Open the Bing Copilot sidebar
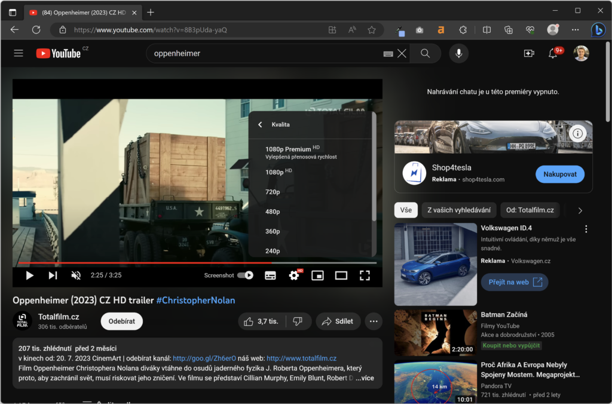Image resolution: width=612 pixels, height=404 pixels. point(598,30)
